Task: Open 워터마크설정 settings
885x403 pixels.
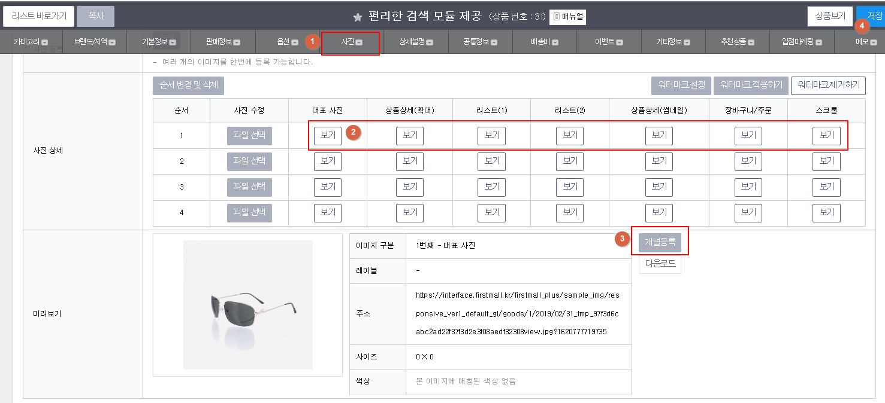Action: [x=681, y=86]
